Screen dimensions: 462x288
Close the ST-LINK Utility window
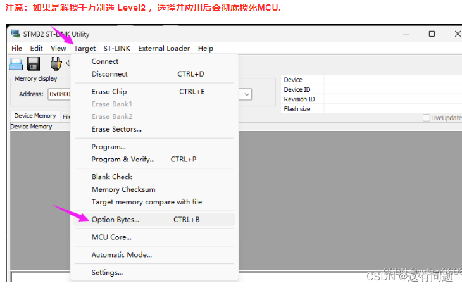coord(458,34)
